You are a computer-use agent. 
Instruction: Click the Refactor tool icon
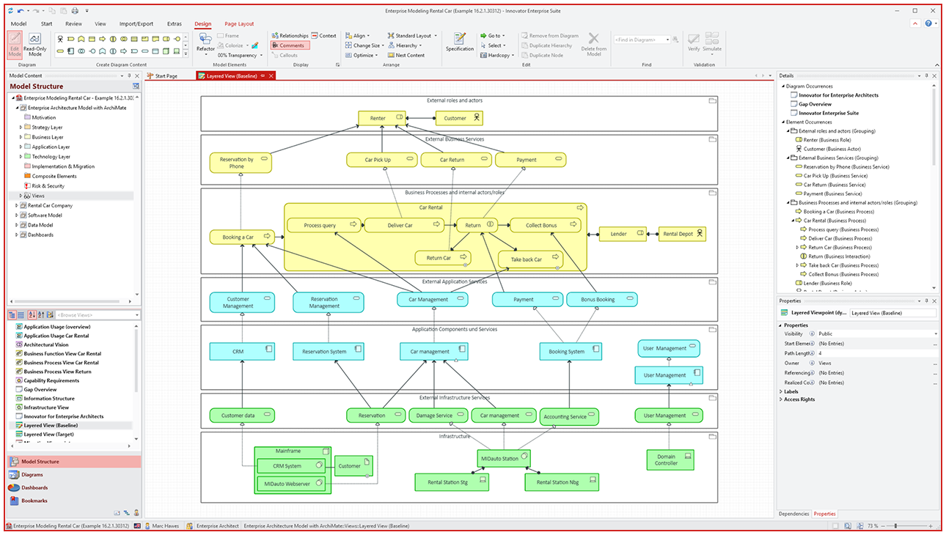coord(205,40)
